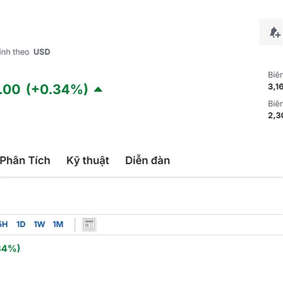Click the +0.34% change in the header
This screenshot has width=283, height=283.
(x=57, y=89)
